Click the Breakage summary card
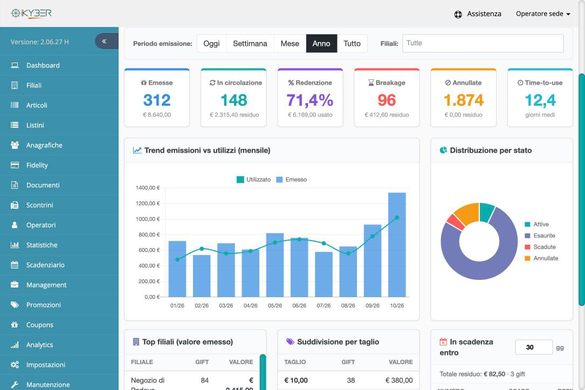Screen dimensions: 585x390 387,98
